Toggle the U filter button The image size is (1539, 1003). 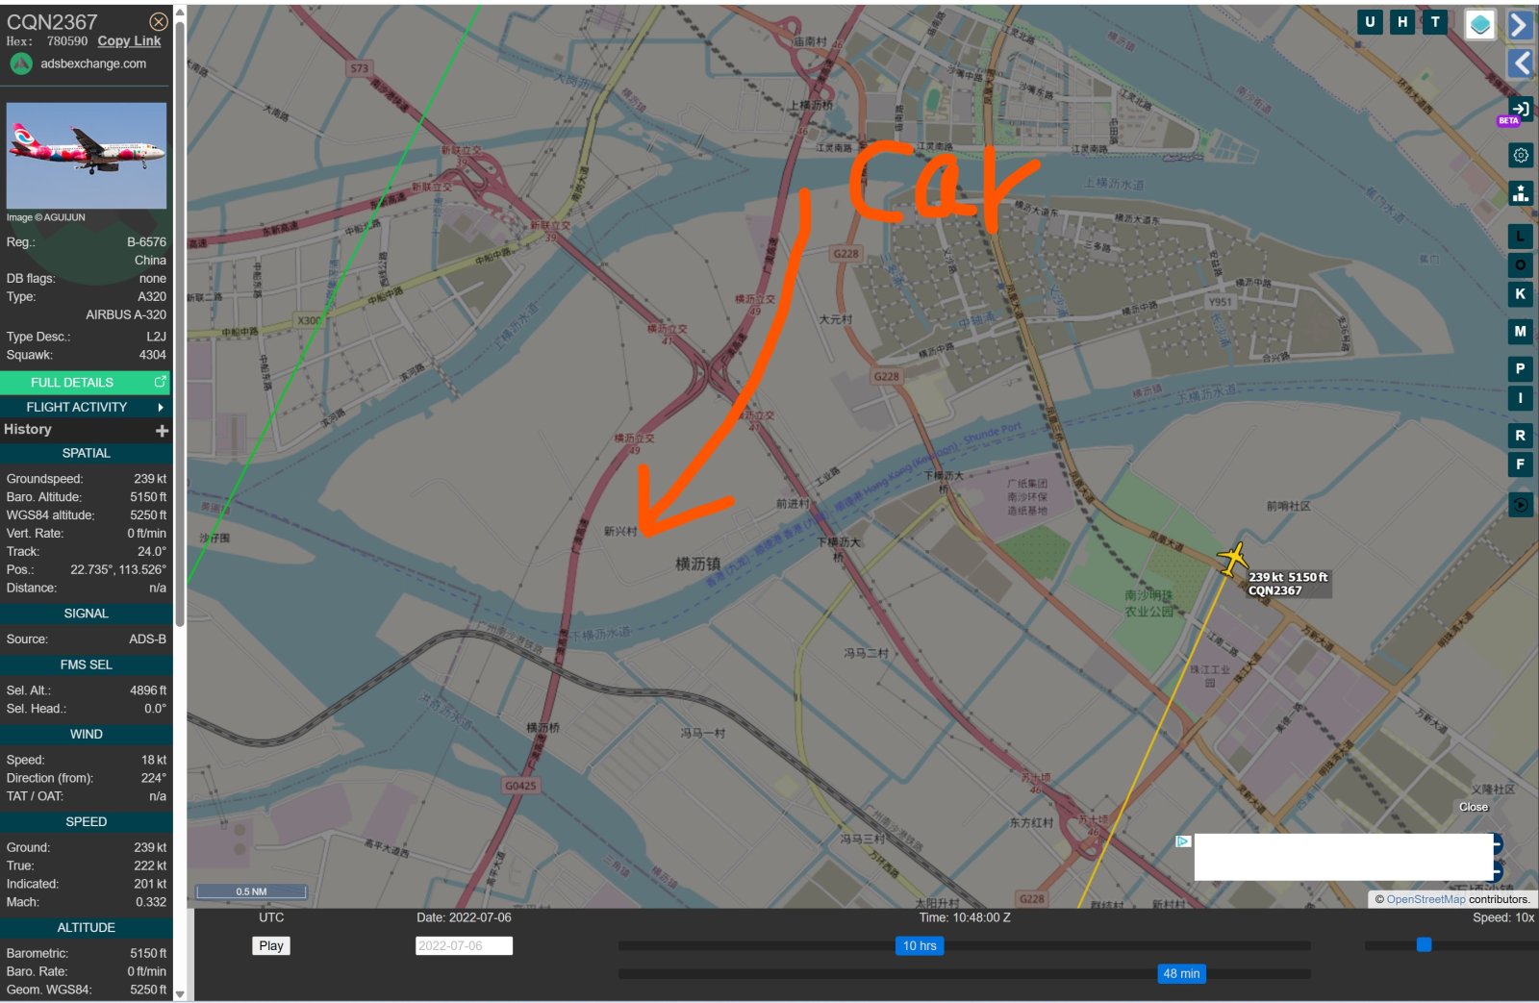click(1370, 21)
